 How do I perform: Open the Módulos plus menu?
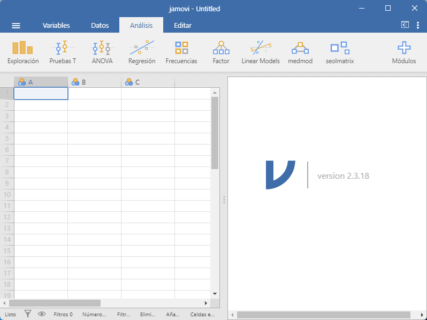(x=404, y=53)
